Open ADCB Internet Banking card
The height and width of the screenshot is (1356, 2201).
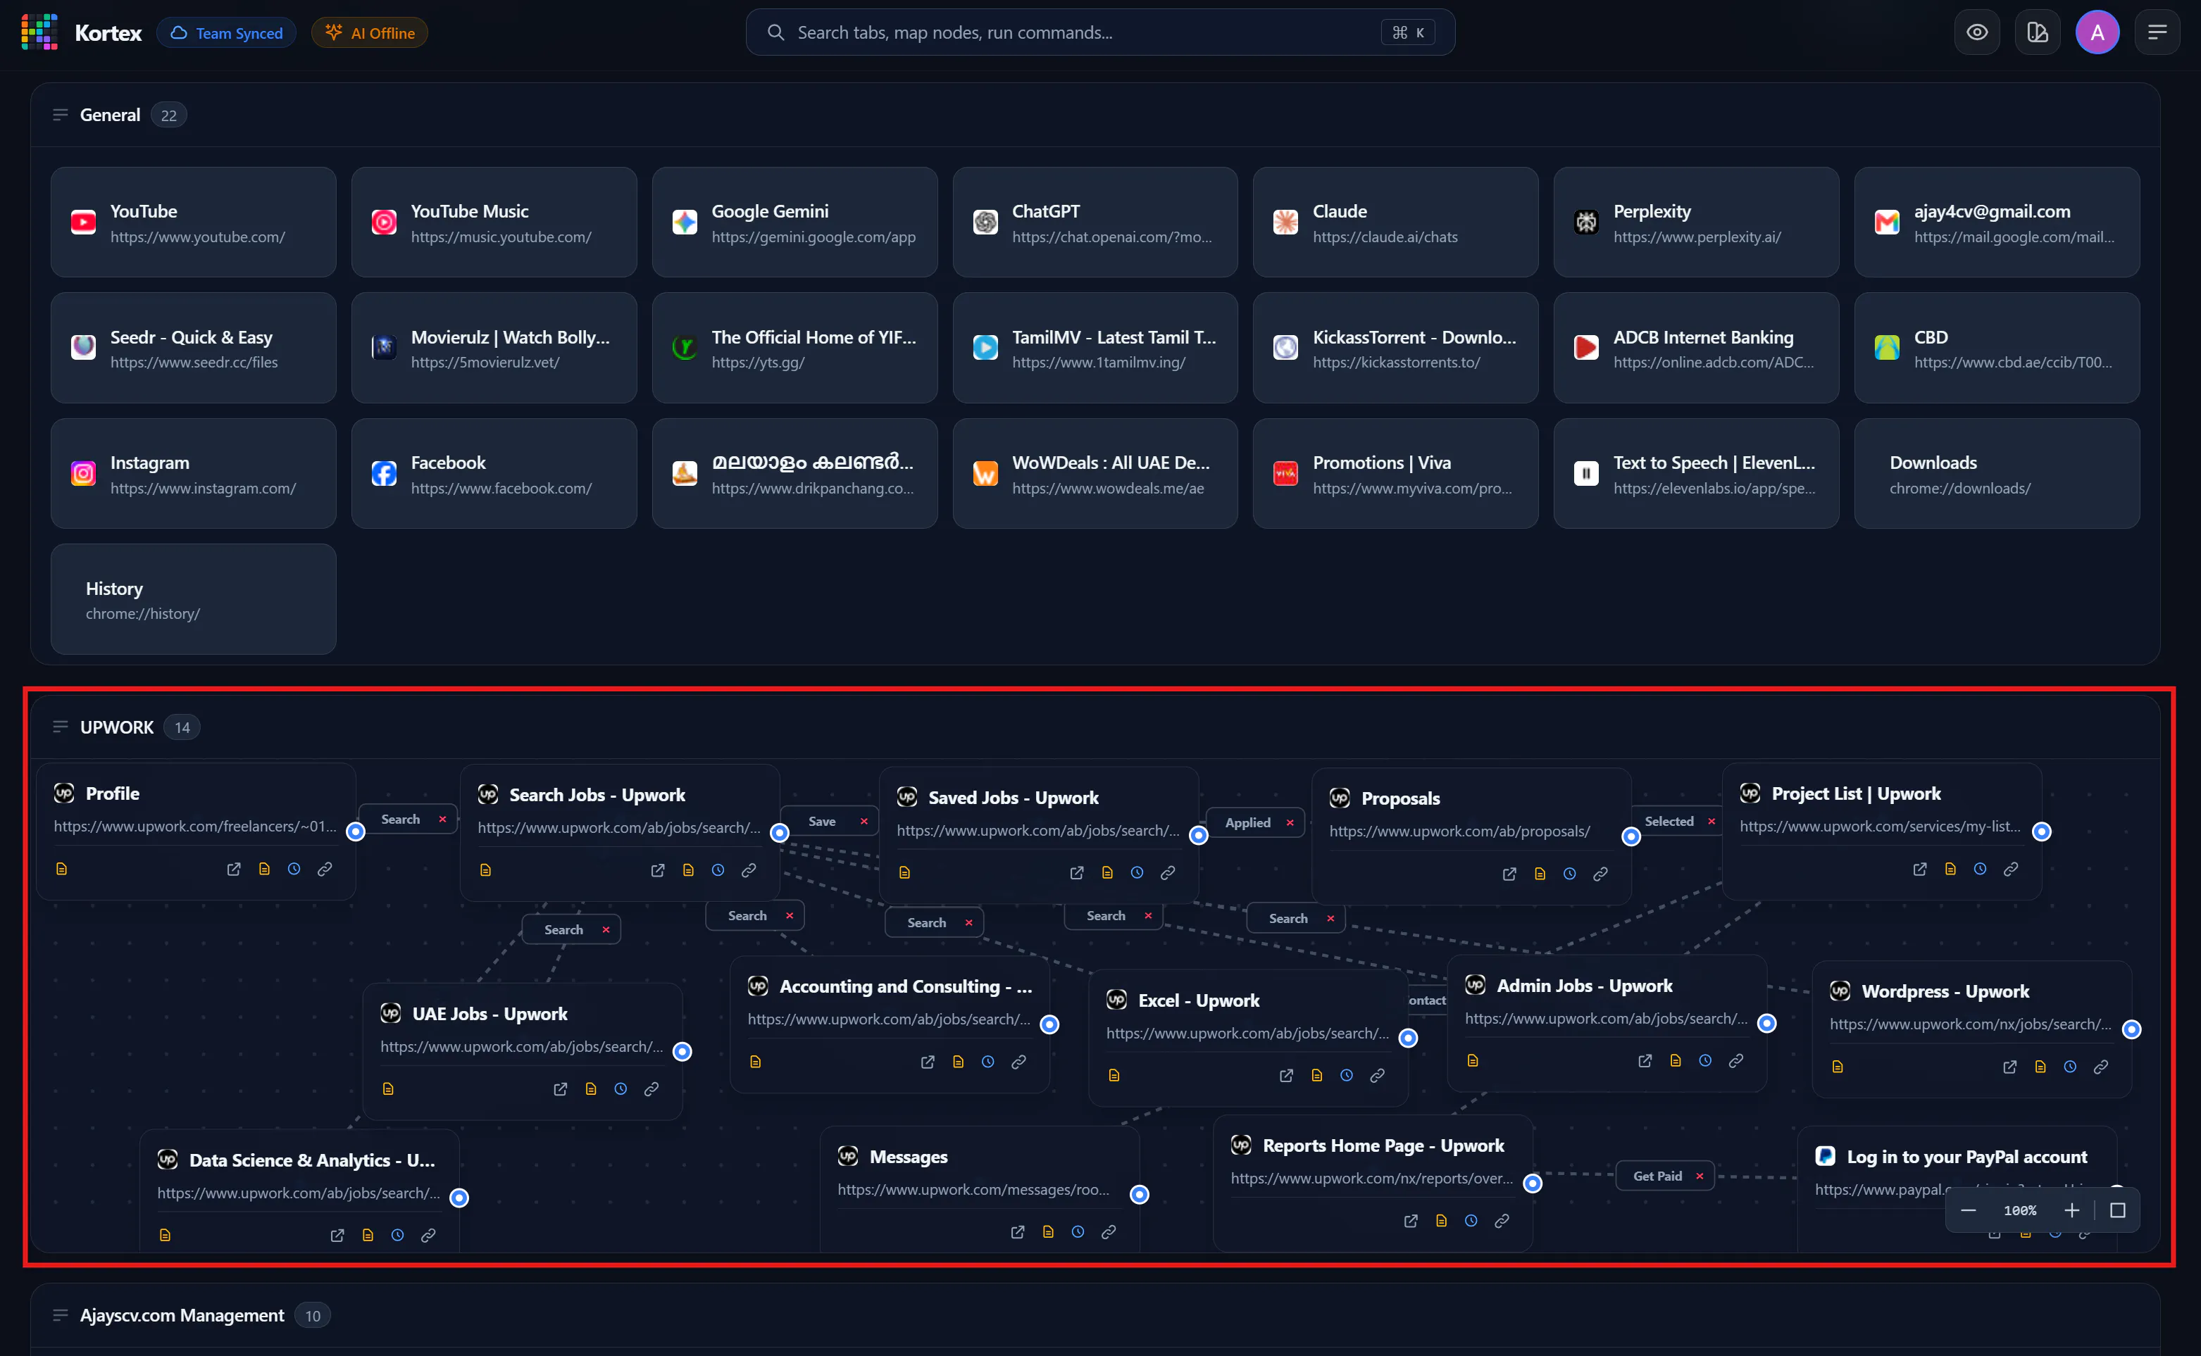(x=1696, y=348)
